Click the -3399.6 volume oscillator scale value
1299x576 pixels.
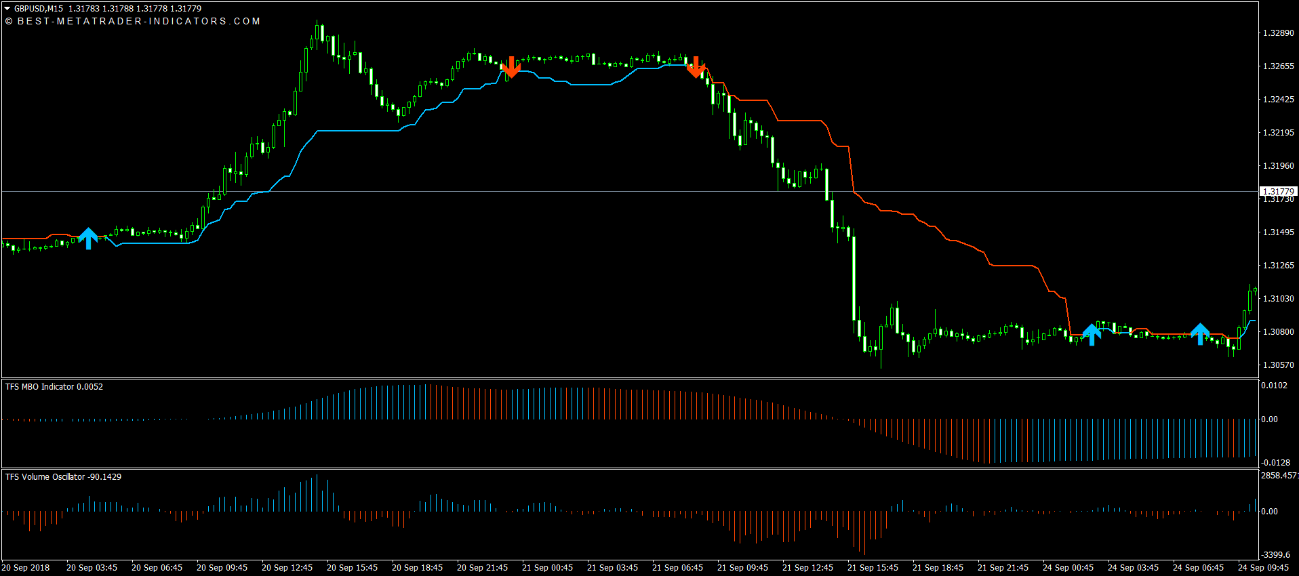tap(1275, 555)
